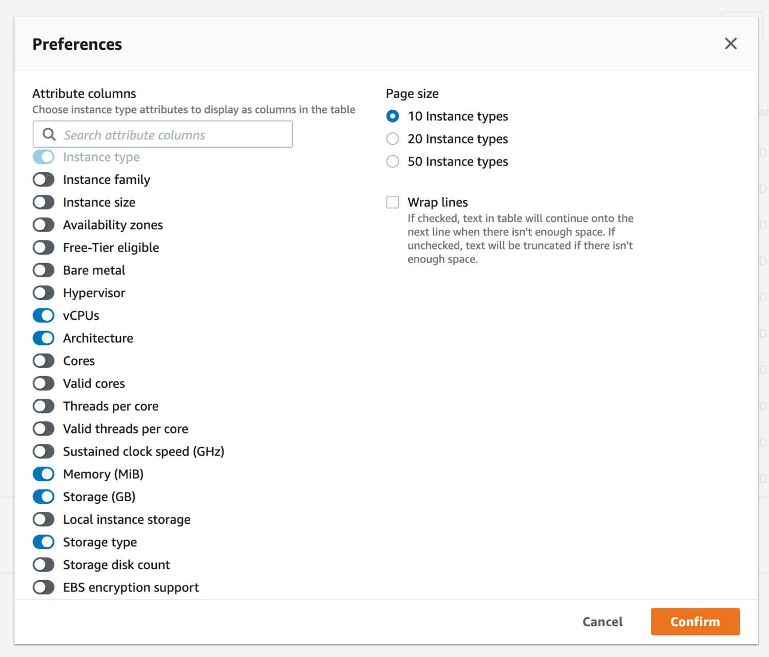Enable the Free-Tier eligible toggle

44,248
